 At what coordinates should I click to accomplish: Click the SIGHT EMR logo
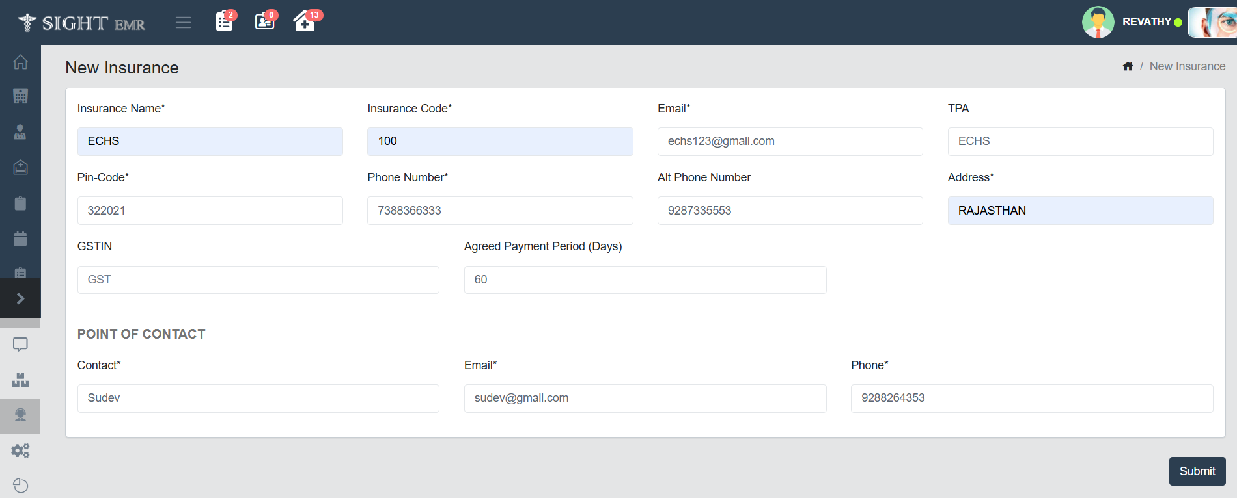(x=82, y=23)
